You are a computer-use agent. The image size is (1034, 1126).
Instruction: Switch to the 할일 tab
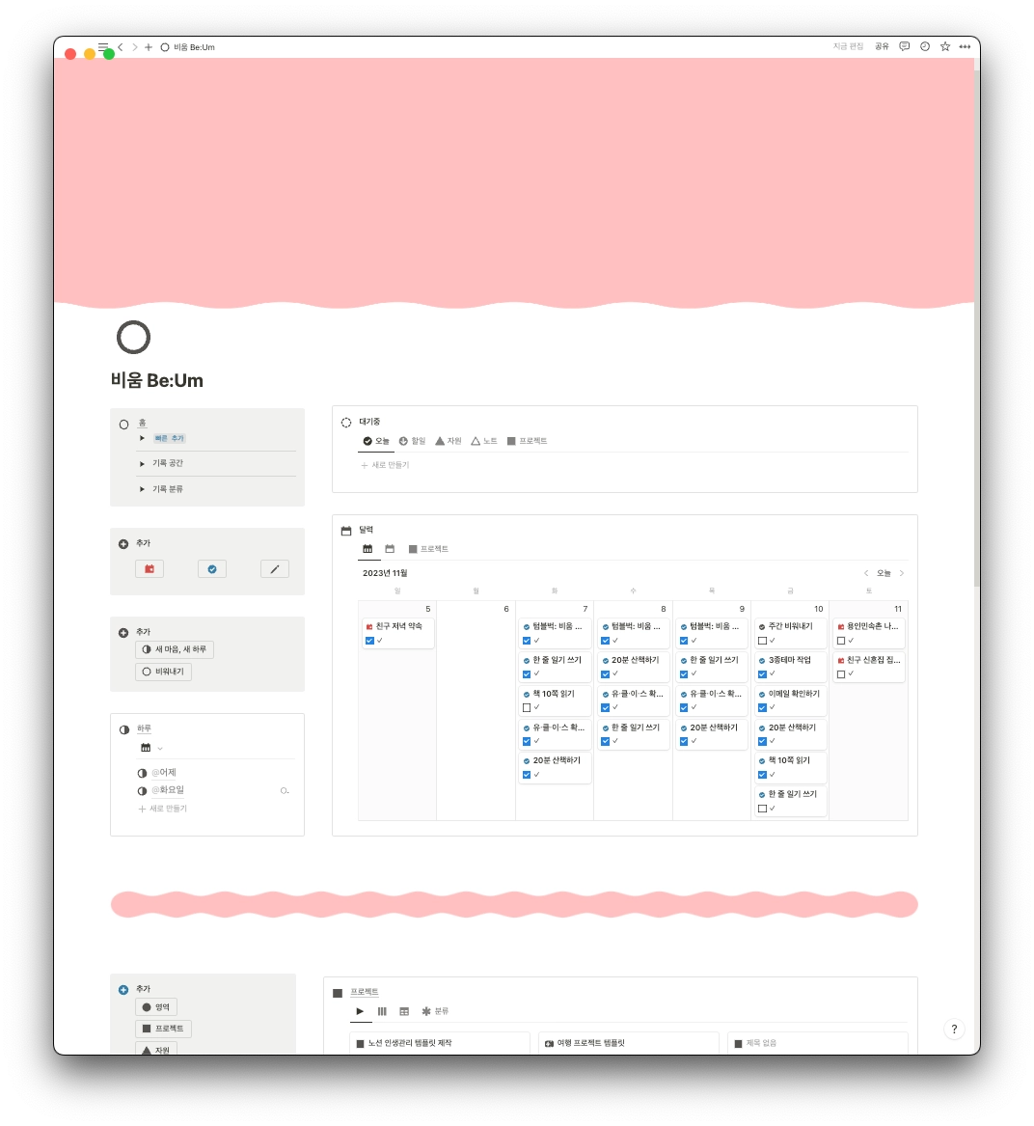point(412,441)
